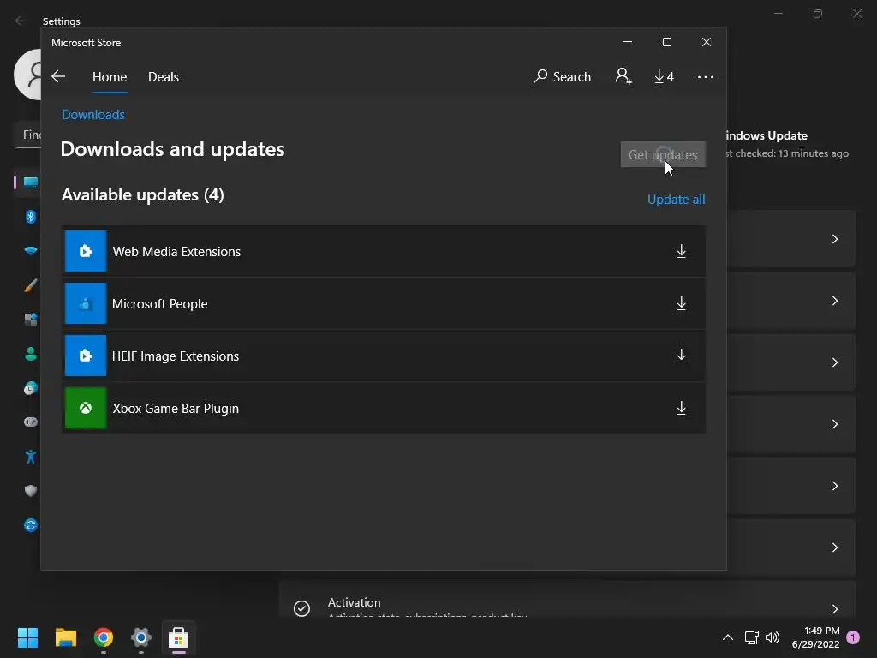Screen dimensions: 877x658
Task: Select the Web Media Extensions row text
Action: pos(176,252)
